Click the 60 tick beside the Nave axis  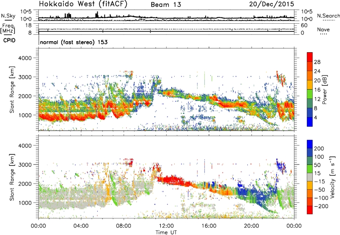pos(304,25)
